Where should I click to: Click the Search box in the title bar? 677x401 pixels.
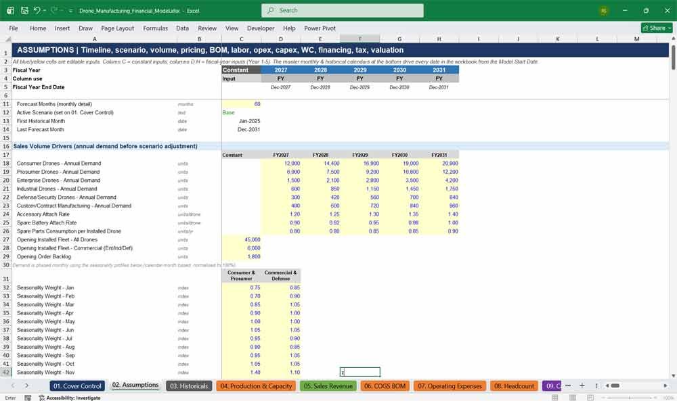(343, 10)
